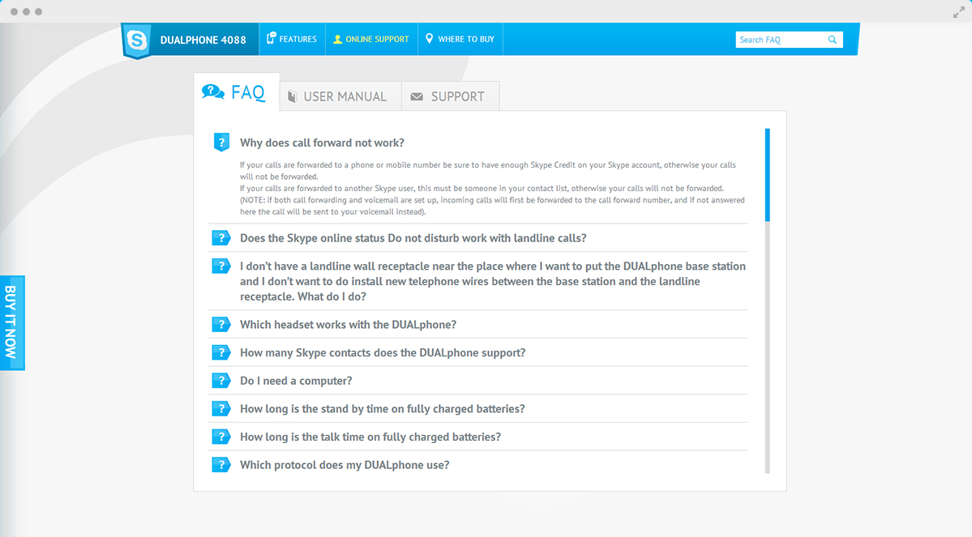Click question icon beside computer question
The image size is (972, 537).
coord(221,381)
